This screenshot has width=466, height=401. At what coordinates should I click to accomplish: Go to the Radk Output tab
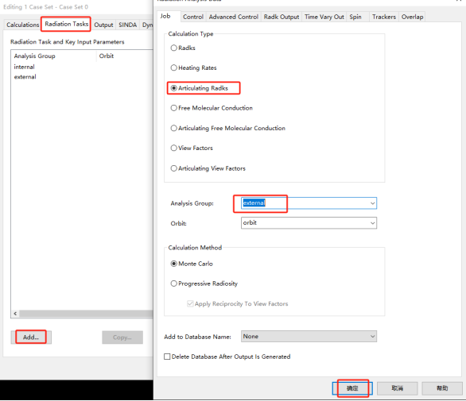(x=282, y=17)
